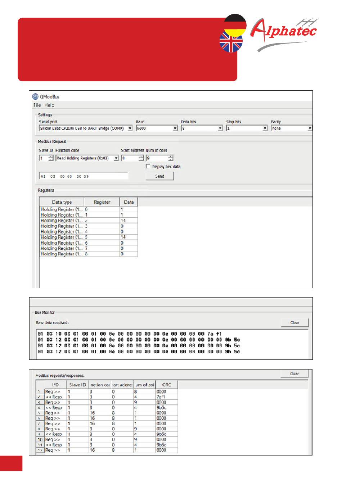The height and width of the screenshot is (485, 342).
Task: Enable the Display hex data checkbox
Action: pyautogui.click(x=148, y=166)
